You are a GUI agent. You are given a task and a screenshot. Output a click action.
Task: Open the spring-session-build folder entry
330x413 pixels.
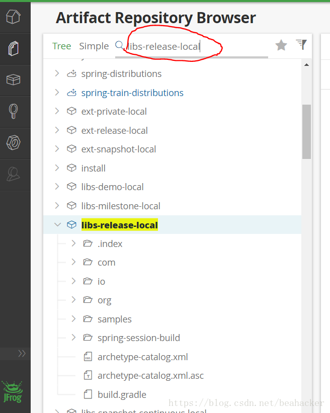tap(139, 338)
